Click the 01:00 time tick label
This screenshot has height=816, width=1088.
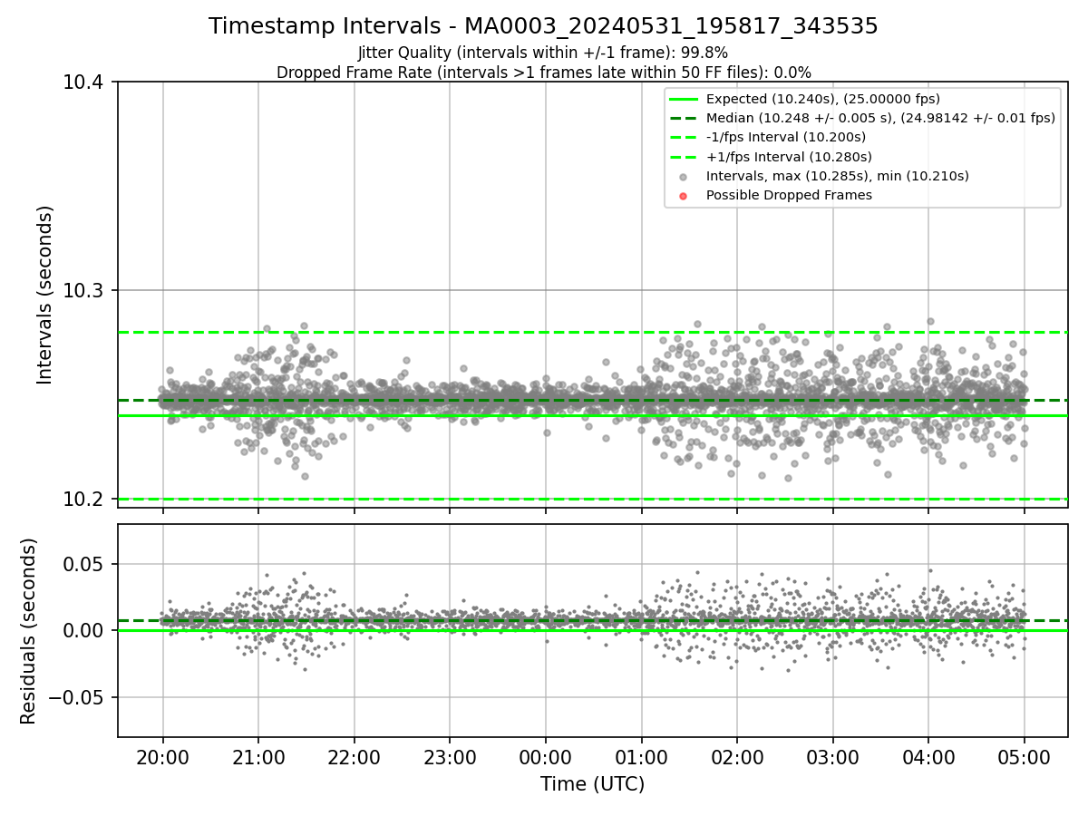pos(642,757)
